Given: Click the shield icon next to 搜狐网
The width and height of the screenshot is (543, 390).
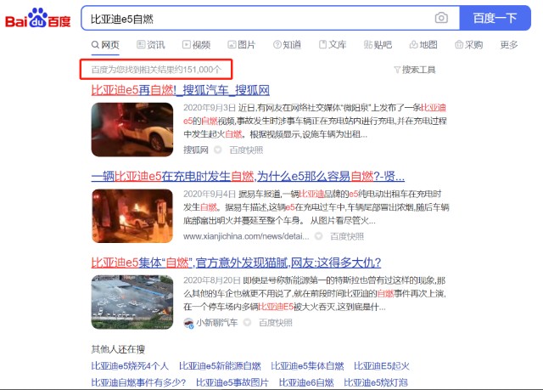Looking at the screenshot, I should click(x=218, y=150).
